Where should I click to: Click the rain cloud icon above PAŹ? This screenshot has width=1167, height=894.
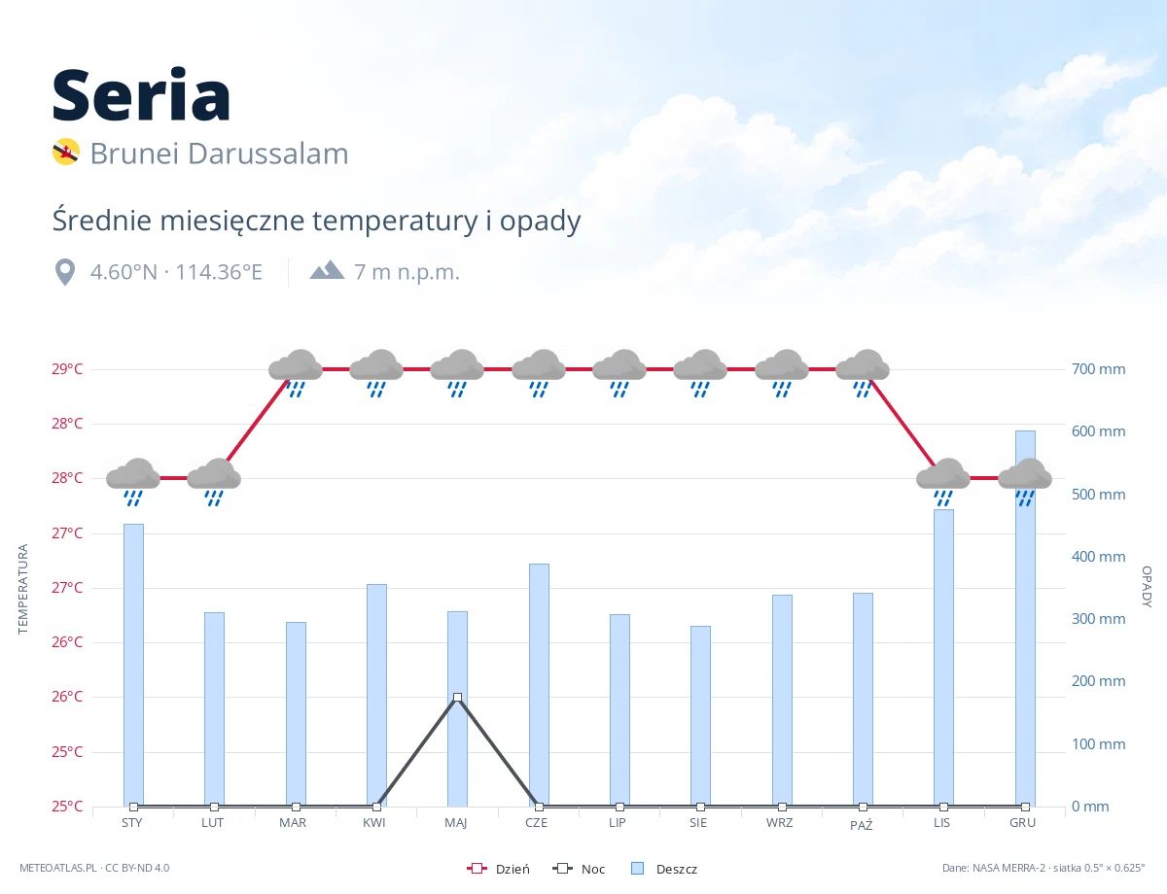(863, 373)
